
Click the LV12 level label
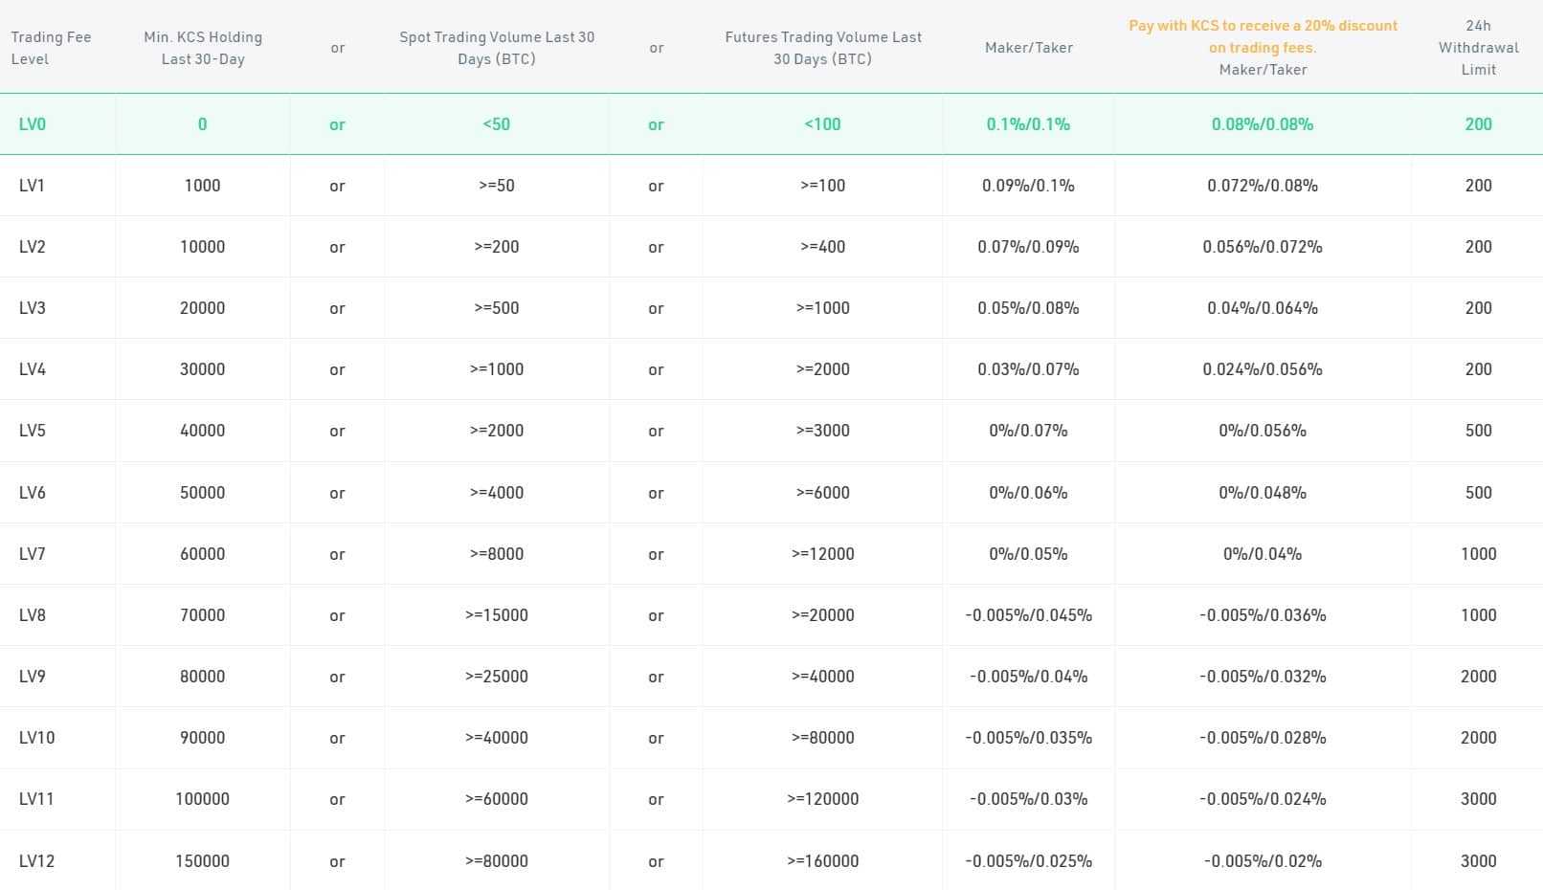[x=36, y=861]
